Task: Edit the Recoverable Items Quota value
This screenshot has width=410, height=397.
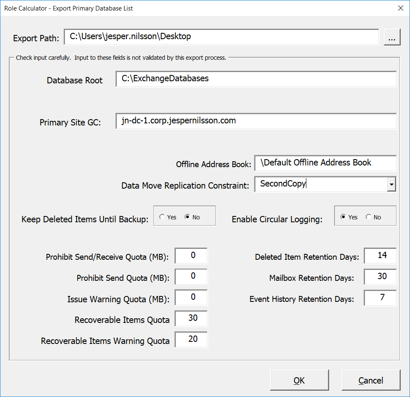Action: (x=191, y=319)
